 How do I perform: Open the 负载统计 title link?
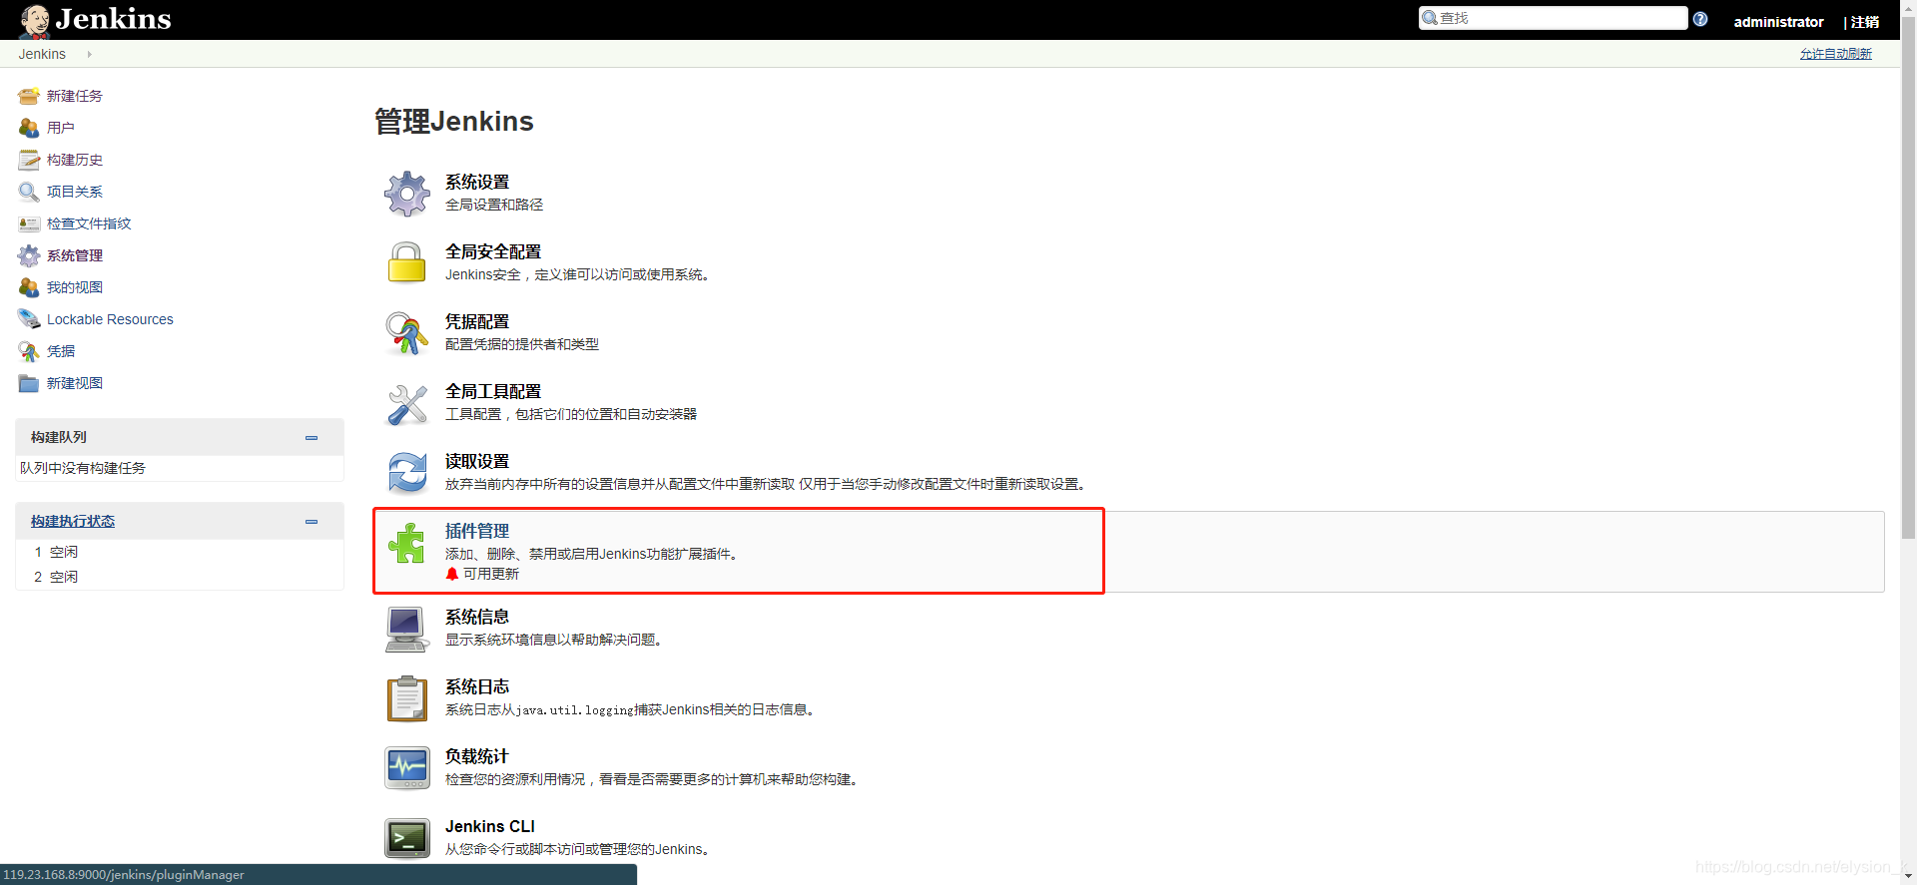477,756
